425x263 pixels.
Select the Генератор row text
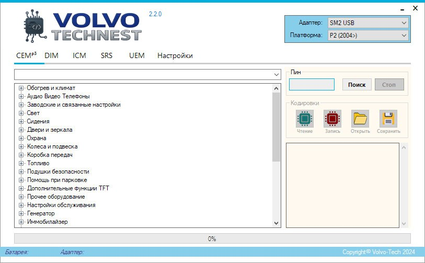pos(41,214)
